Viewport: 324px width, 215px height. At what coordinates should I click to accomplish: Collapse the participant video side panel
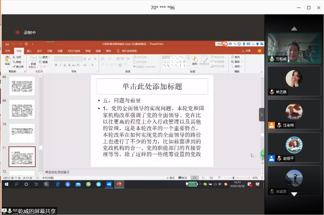tap(262, 115)
